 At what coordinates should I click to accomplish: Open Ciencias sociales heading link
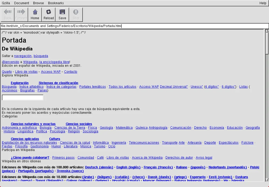pos(79,124)
